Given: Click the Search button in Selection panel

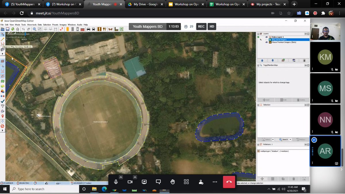Looking at the screenshot, I should [283, 139].
